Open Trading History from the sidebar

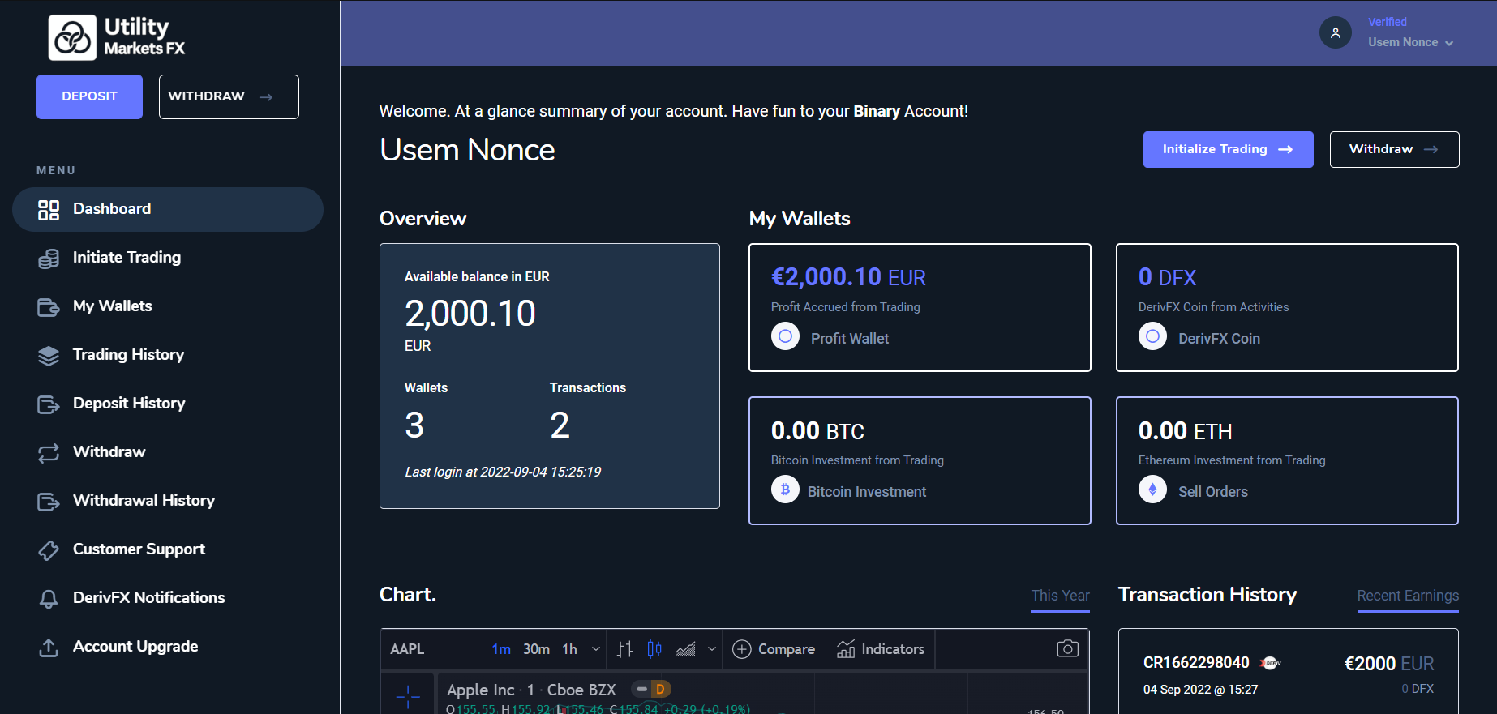click(x=128, y=355)
